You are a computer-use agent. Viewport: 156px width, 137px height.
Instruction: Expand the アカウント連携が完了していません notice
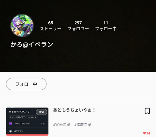click(23, 117)
